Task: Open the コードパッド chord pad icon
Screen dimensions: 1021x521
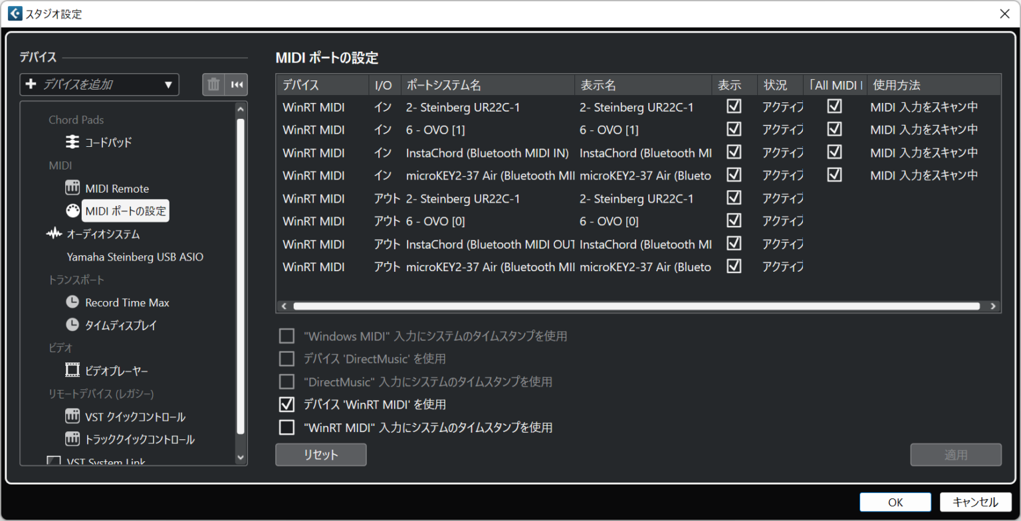Action: 72,142
